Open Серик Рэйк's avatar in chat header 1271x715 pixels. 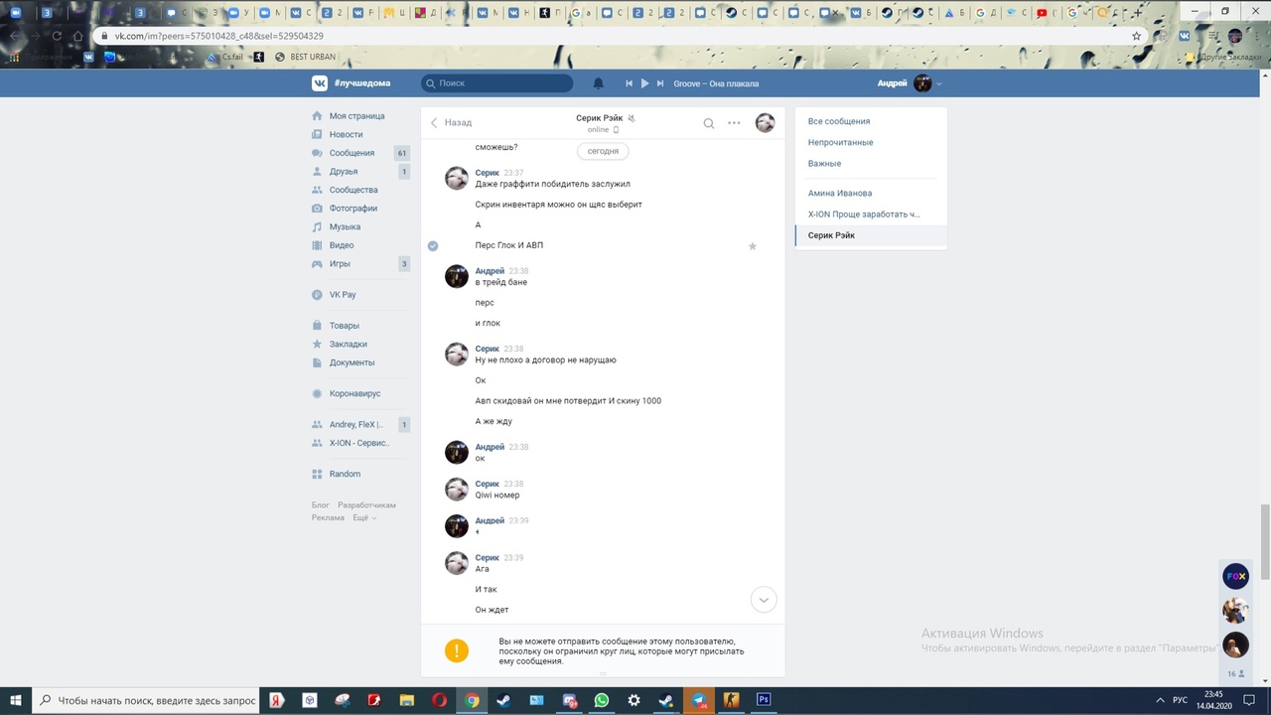pos(765,123)
